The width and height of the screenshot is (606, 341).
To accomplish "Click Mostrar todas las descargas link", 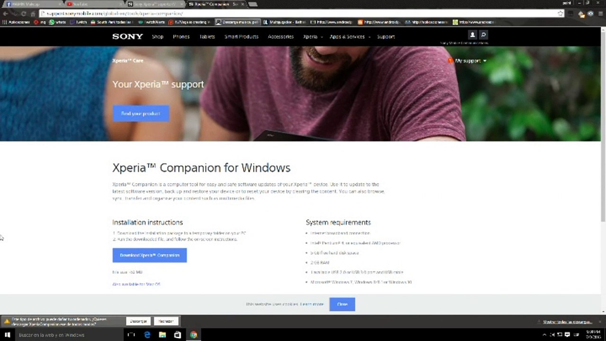I will (x=568, y=322).
